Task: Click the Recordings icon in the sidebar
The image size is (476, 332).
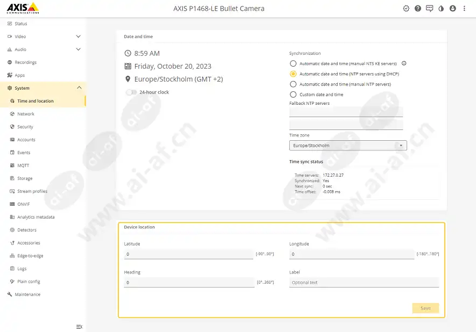Action: point(10,62)
